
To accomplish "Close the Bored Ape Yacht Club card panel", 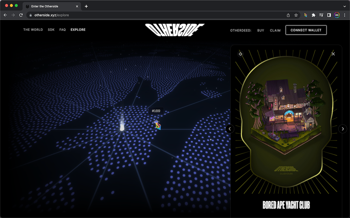I will click(333, 54).
